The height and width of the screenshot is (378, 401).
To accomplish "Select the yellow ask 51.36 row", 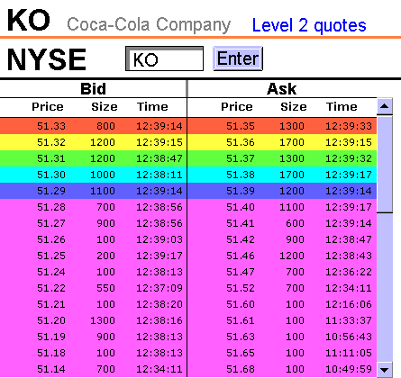I will 282,142.
